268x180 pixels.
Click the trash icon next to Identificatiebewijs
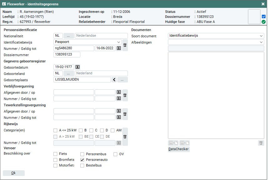click(x=125, y=45)
